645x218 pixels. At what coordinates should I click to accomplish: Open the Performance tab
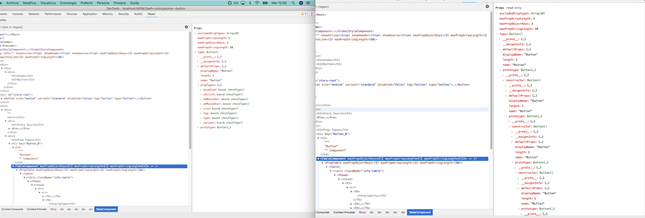[x=53, y=14]
